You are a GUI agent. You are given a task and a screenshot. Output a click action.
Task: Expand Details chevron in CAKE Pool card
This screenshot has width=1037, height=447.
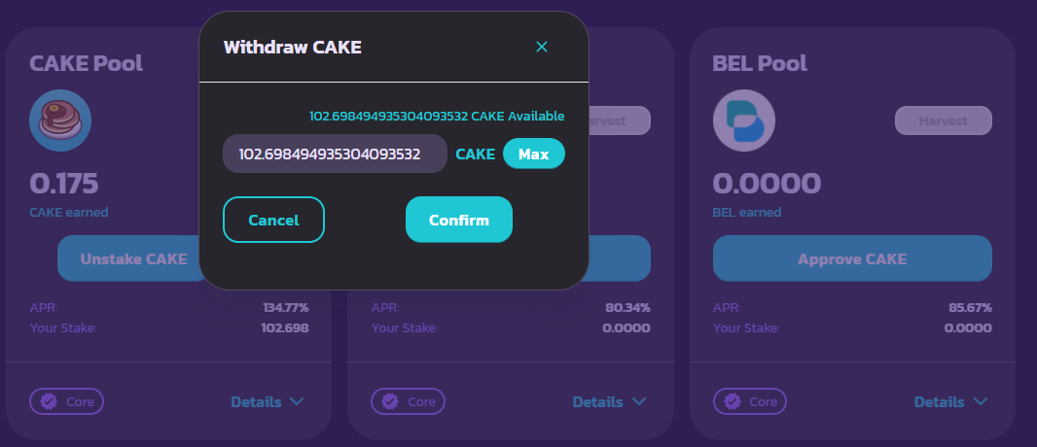[x=297, y=401]
